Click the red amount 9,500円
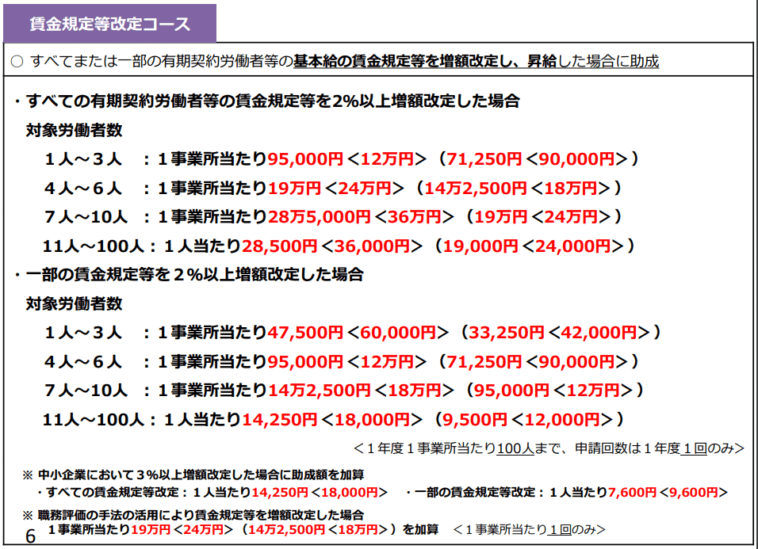This screenshot has width=758, height=549. tap(475, 420)
